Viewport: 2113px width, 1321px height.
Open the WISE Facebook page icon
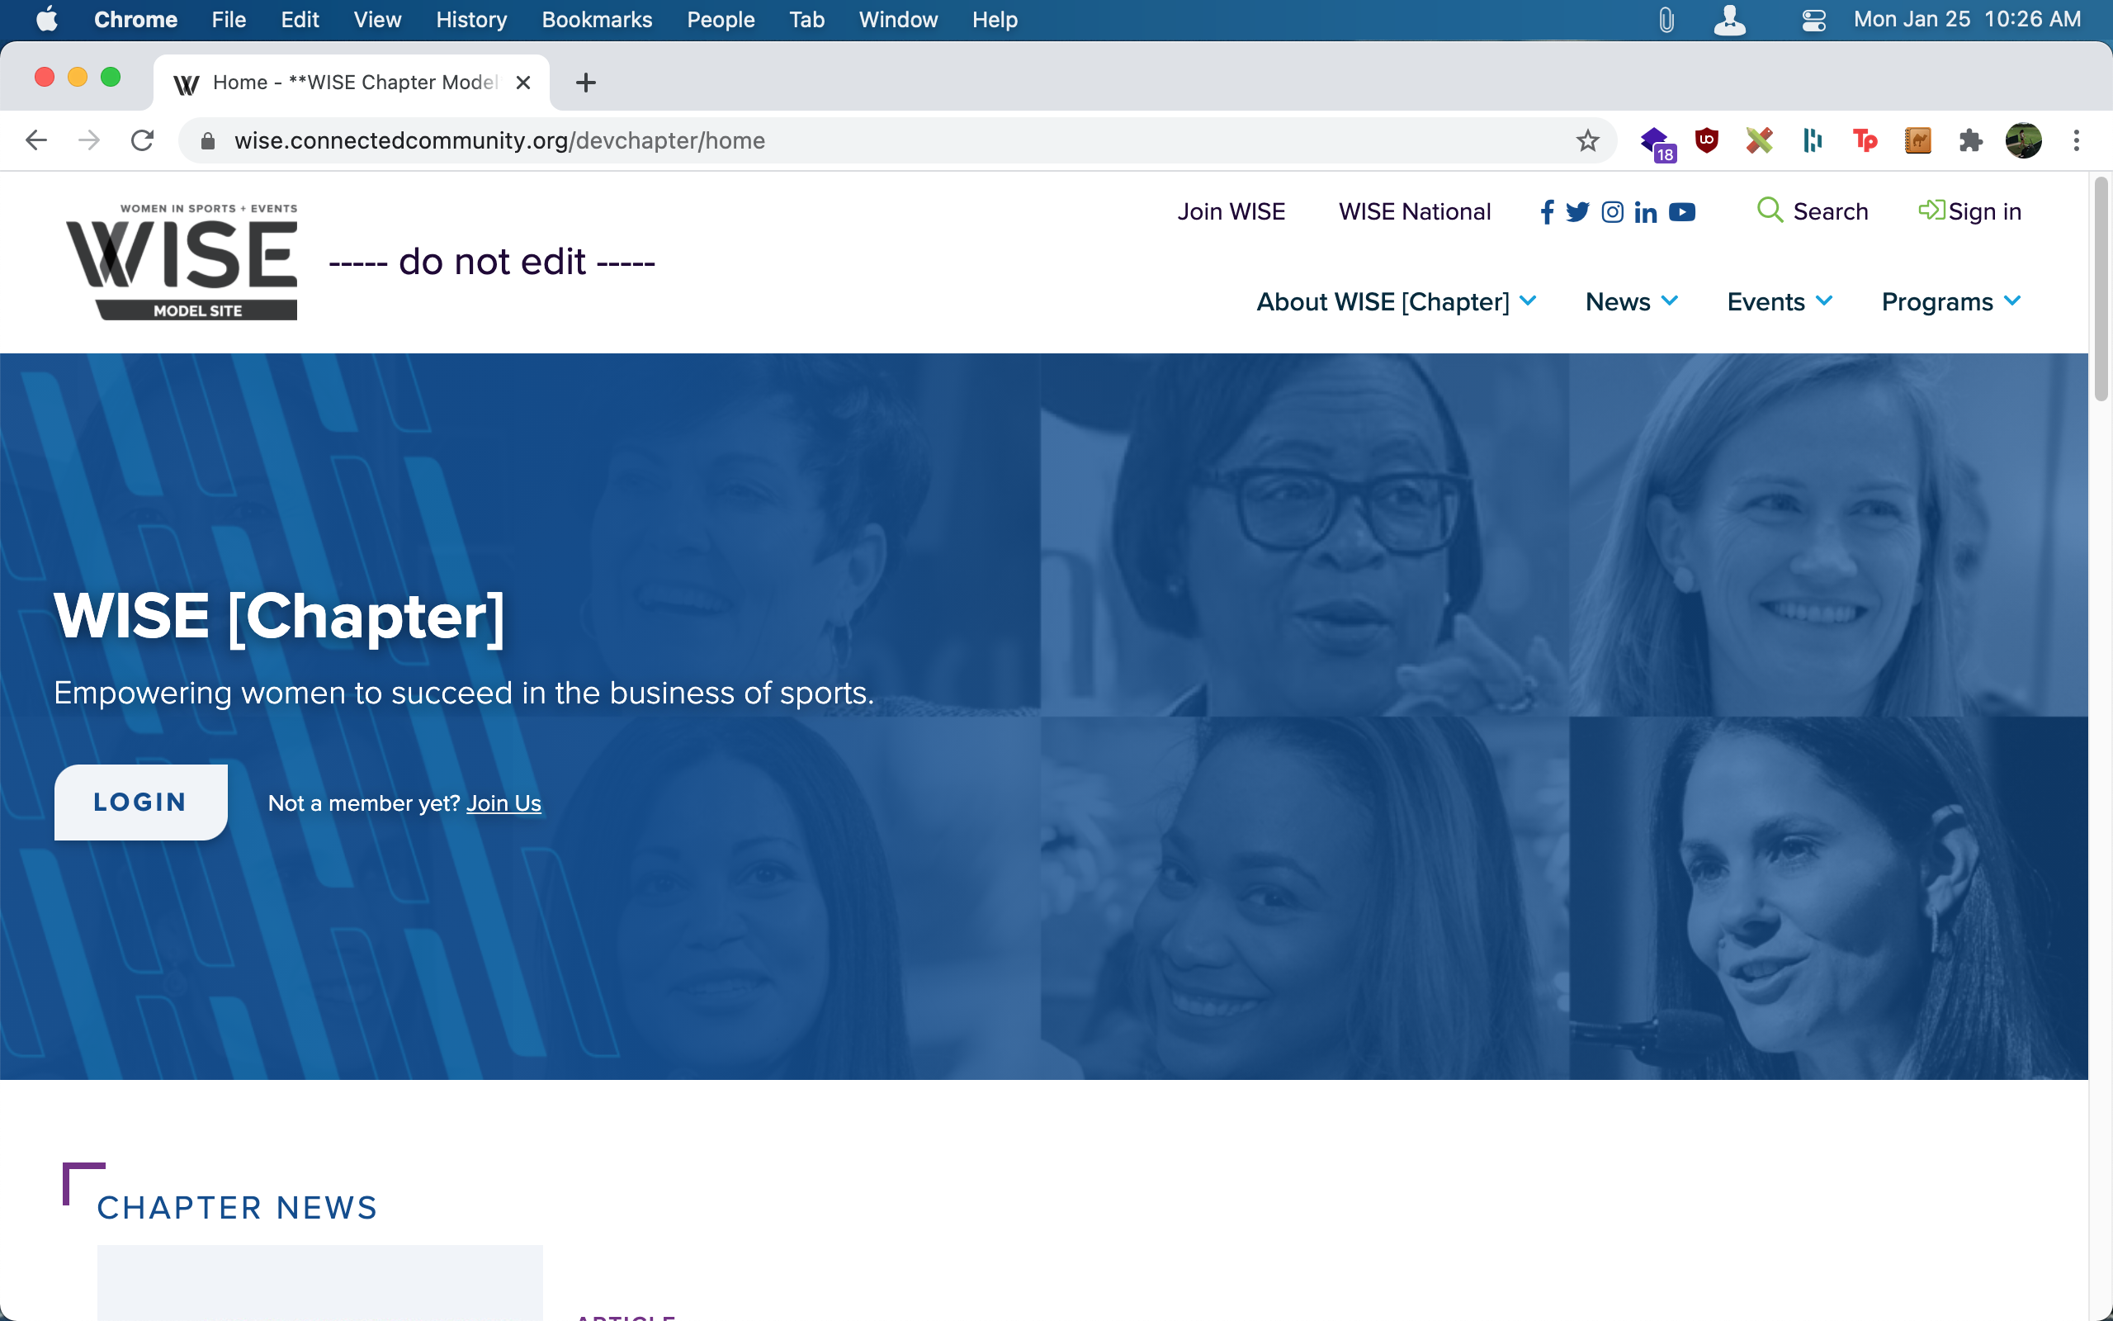coord(1546,212)
